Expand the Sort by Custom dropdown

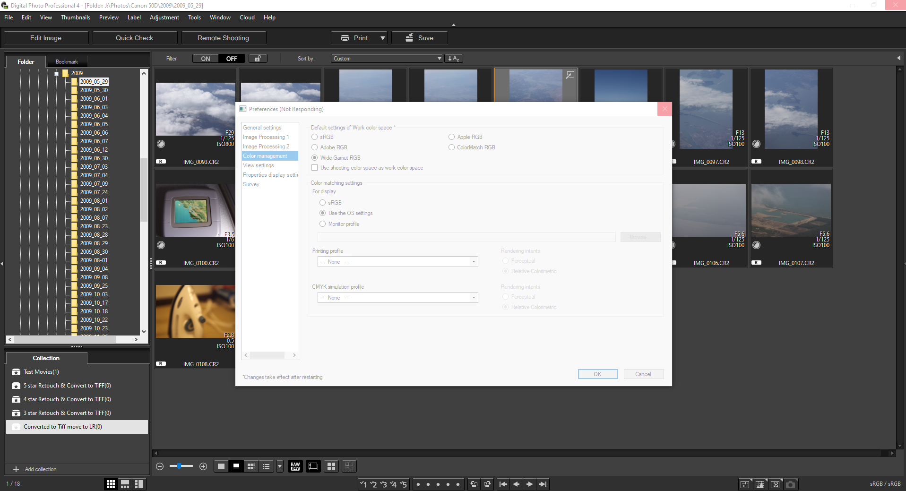[x=387, y=59]
